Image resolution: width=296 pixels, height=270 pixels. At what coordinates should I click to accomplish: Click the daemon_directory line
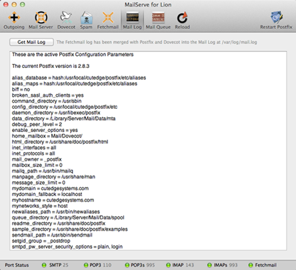(x=56, y=113)
